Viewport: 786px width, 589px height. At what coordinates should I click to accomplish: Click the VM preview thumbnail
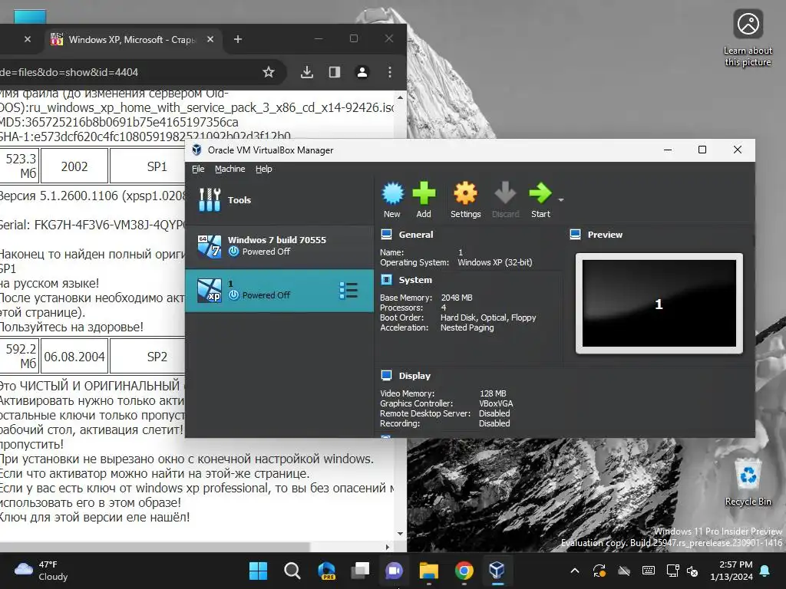click(x=659, y=304)
